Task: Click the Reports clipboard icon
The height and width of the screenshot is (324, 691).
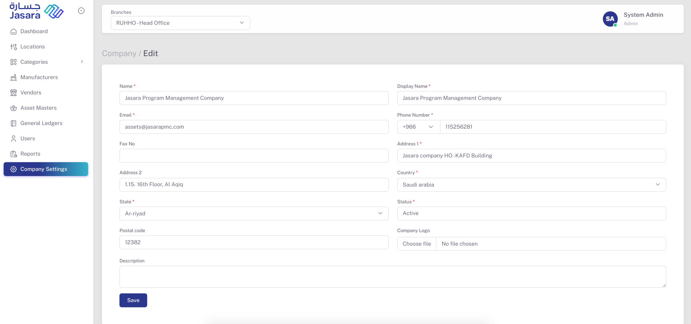Action: coord(13,154)
